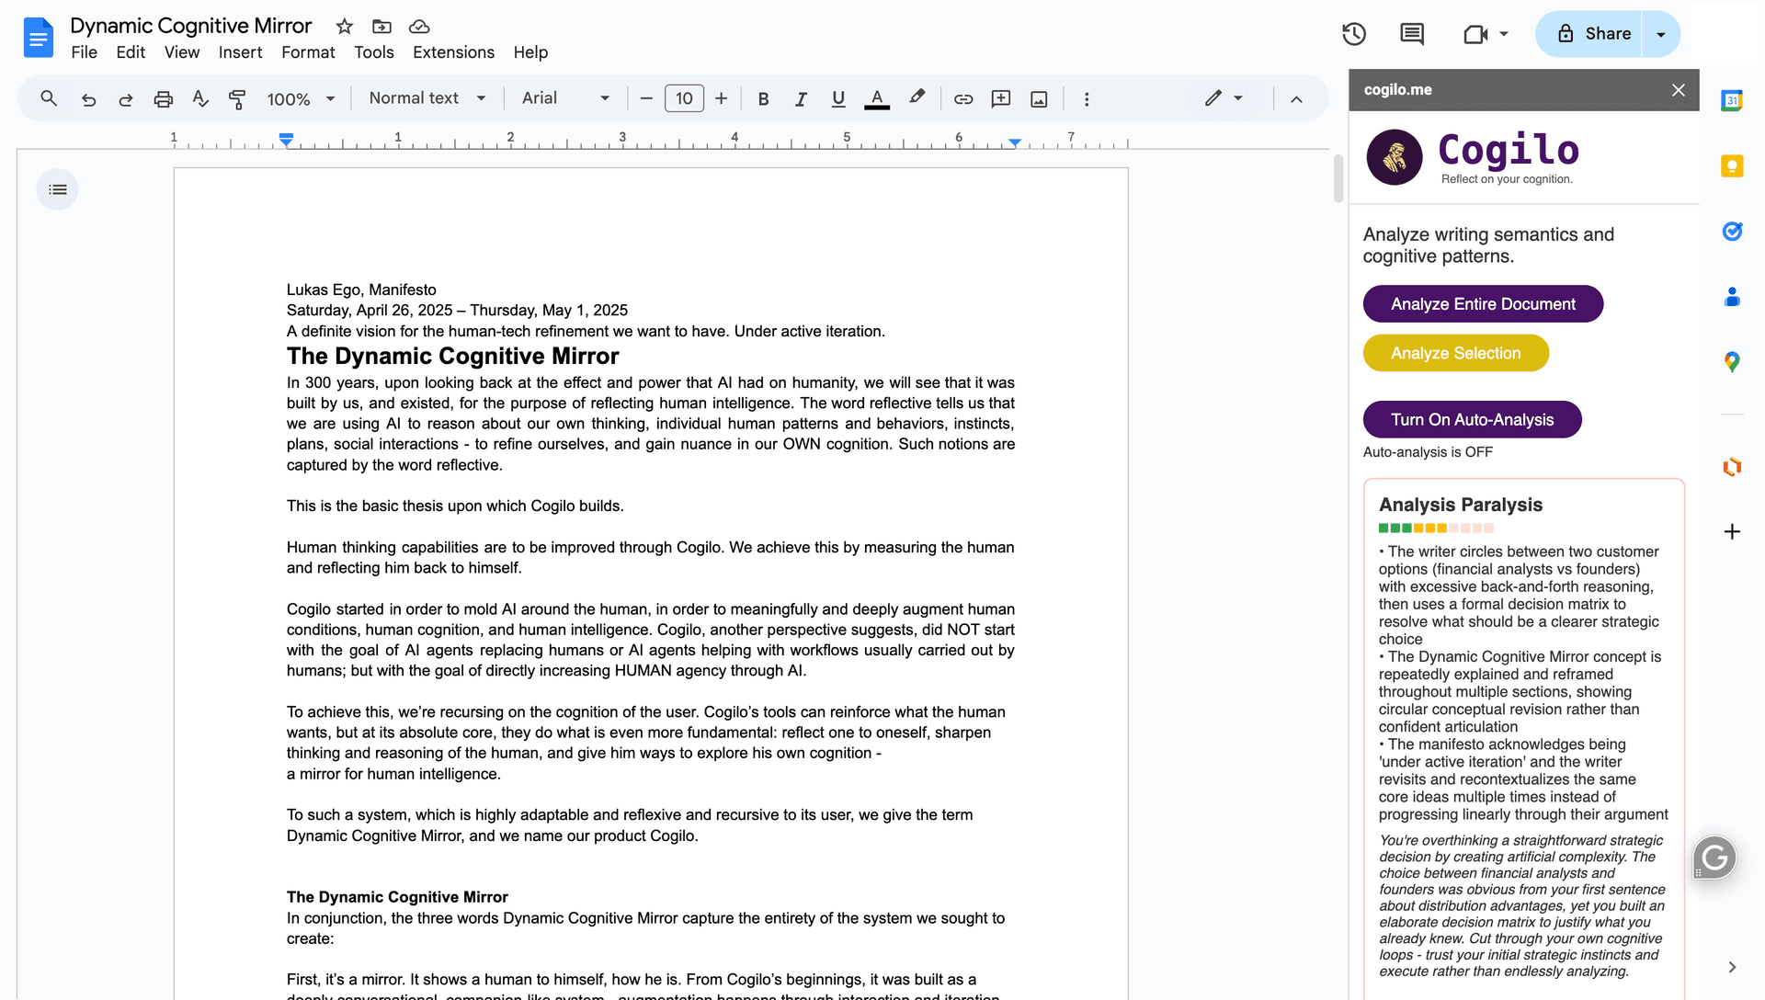Turn On Auto-Analysis in Cogilo
Image resolution: width=1765 pixels, height=1000 pixels.
tap(1472, 419)
